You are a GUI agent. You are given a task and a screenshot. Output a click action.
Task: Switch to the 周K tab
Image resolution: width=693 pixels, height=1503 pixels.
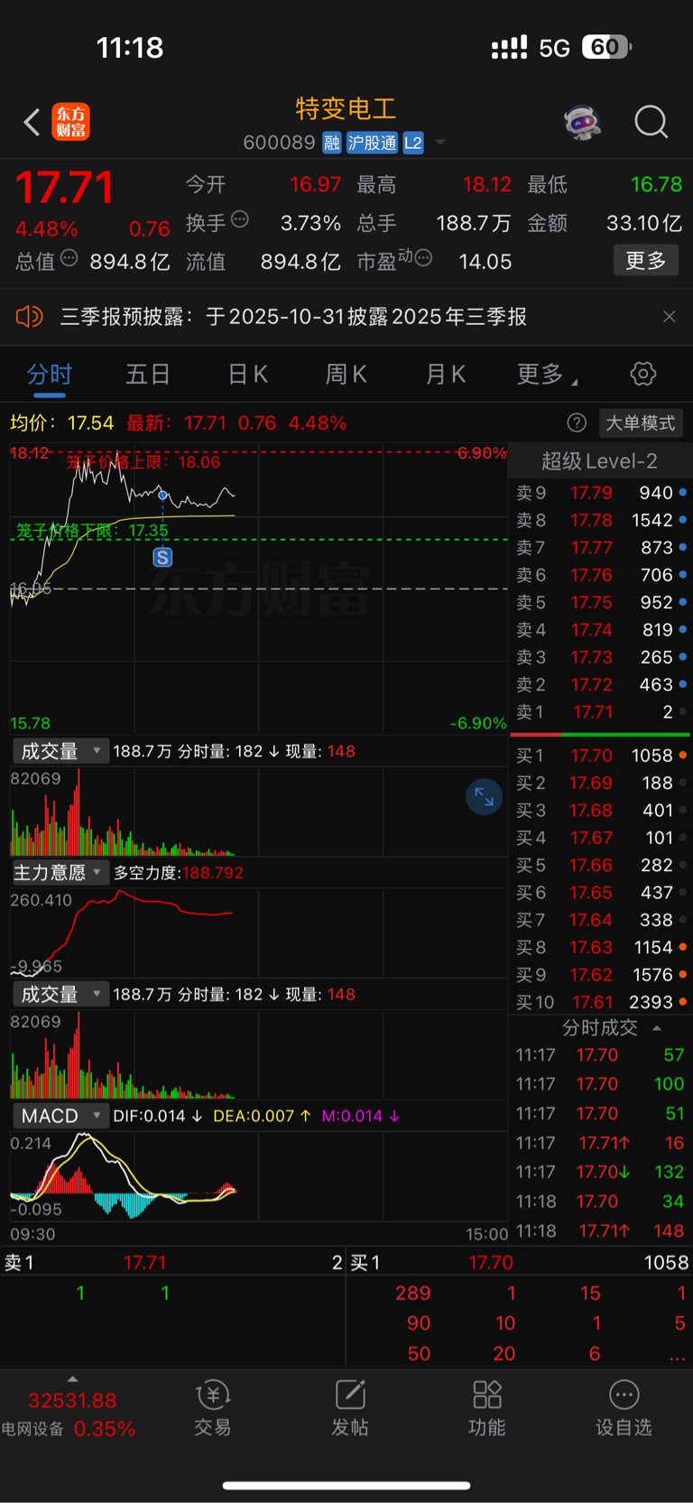pos(346,375)
